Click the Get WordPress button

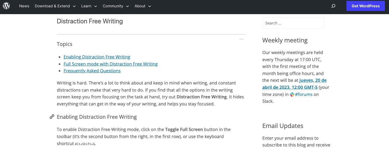(366, 6)
